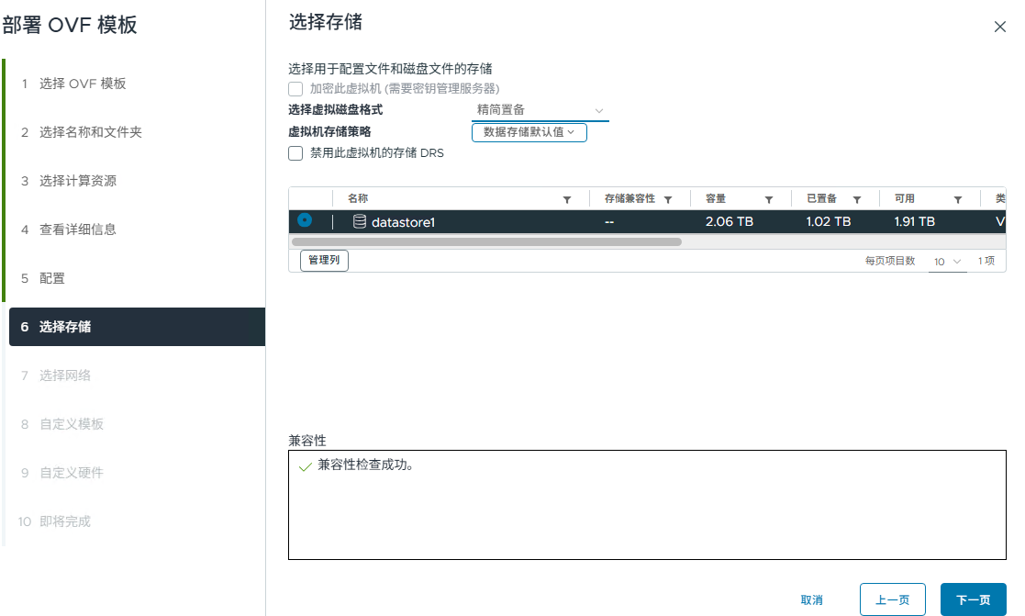This screenshot has width=1025, height=616.
Task: Click the filter icon in 已置备 column
Action: pyautogui.click(x=857, y=199)
